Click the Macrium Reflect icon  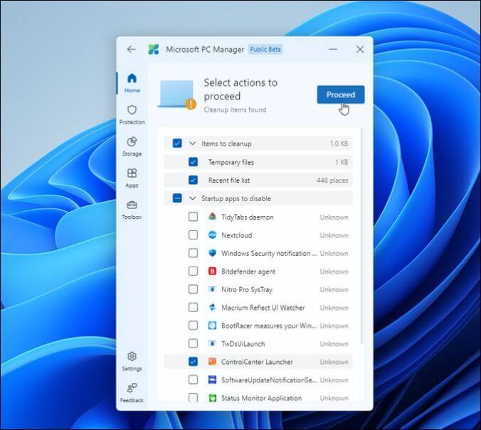point(212,307)
